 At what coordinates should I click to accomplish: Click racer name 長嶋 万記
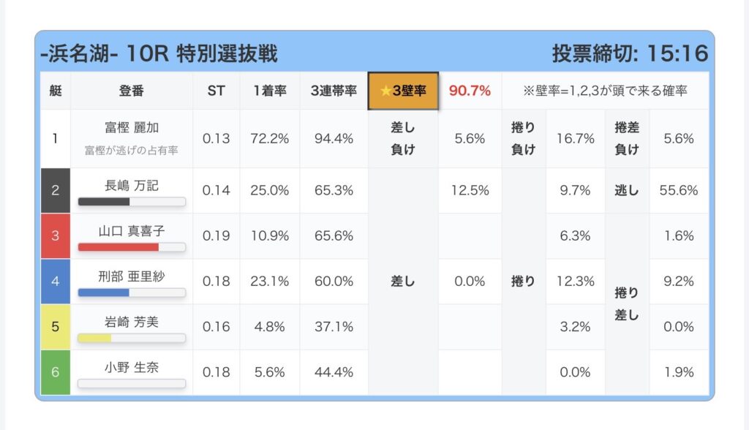click(132, 185)
